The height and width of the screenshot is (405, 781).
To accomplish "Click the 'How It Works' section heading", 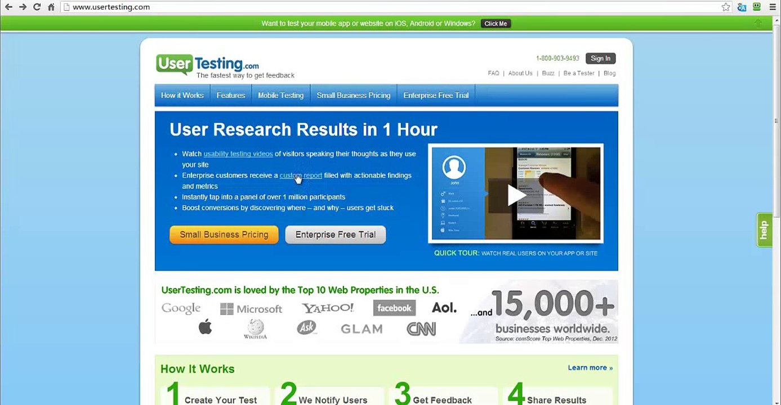I will [x=198, y=369].
